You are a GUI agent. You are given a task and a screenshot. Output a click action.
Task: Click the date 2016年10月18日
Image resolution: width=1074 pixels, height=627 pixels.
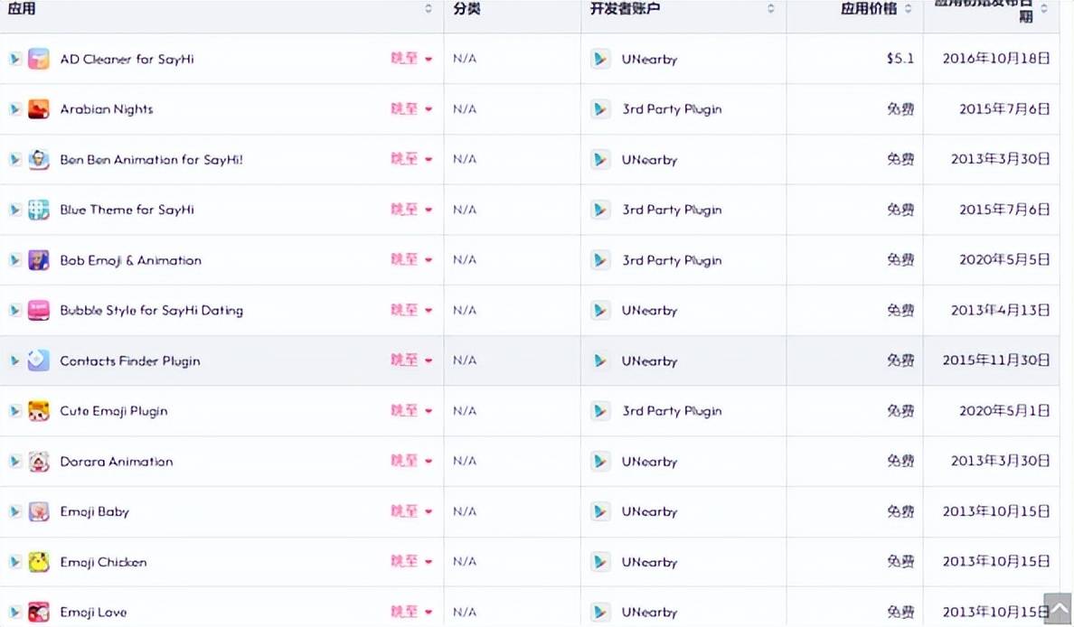coord(996,59)
